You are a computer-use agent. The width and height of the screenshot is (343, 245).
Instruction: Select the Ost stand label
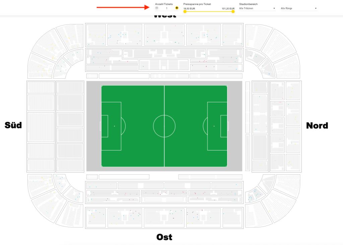click(164, 237)
